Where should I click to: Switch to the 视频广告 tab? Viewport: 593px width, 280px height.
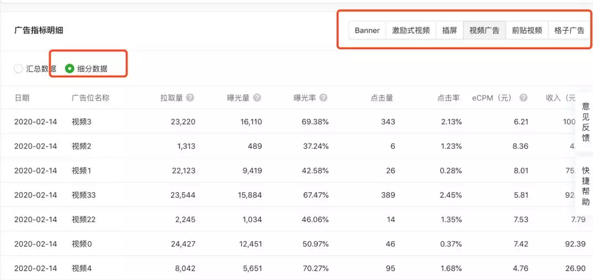[x=484, y=31]
